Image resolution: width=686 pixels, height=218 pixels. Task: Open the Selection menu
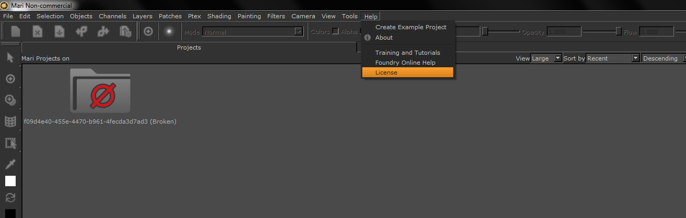50,16
